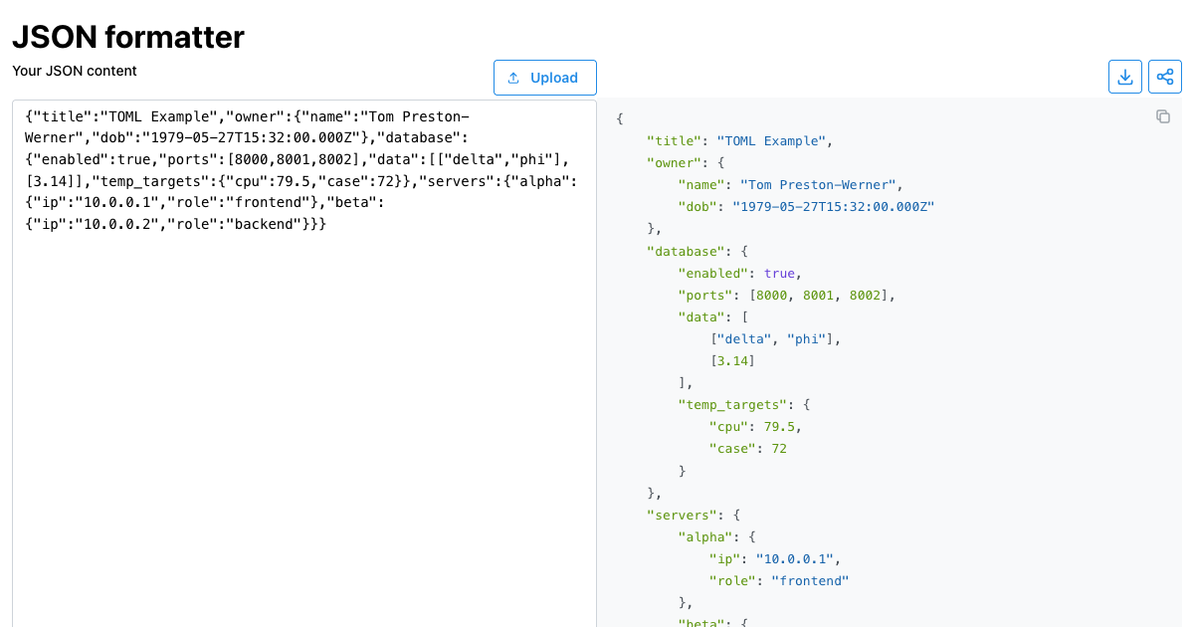
Task: Upload a JSON file
Action: pos(545,77)
